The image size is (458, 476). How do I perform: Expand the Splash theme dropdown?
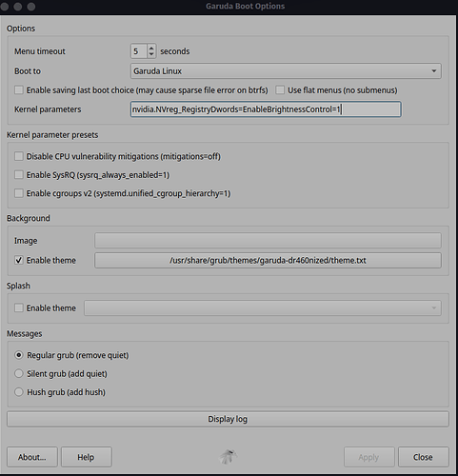click(x=263, y=308)
